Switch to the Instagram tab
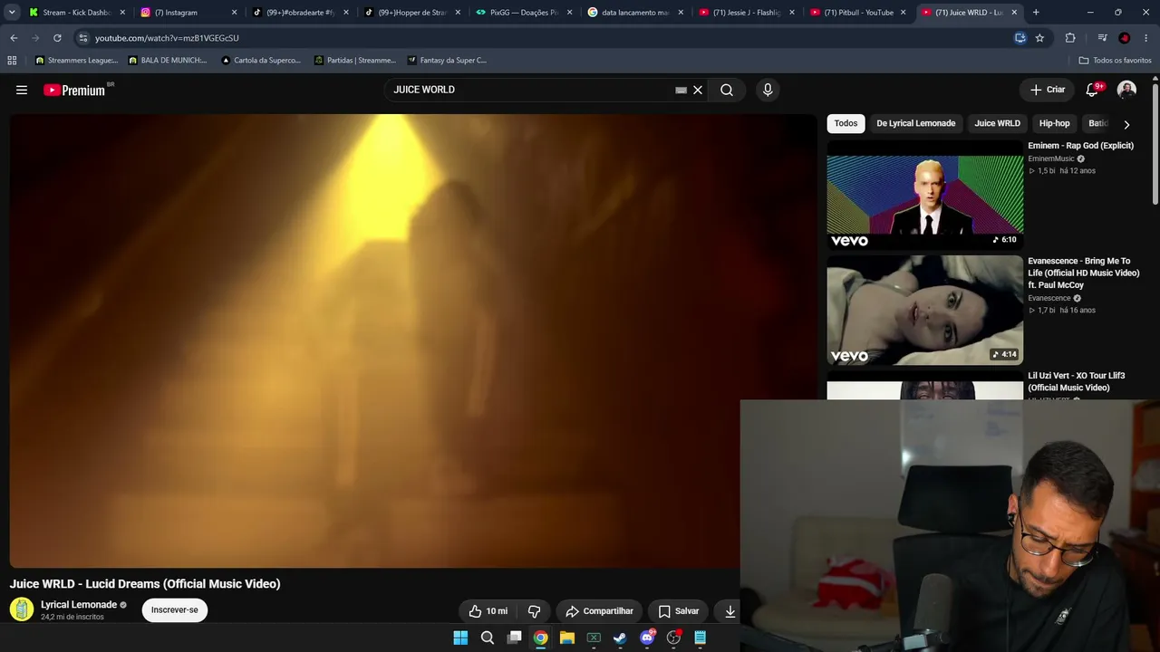 point(188,13)
